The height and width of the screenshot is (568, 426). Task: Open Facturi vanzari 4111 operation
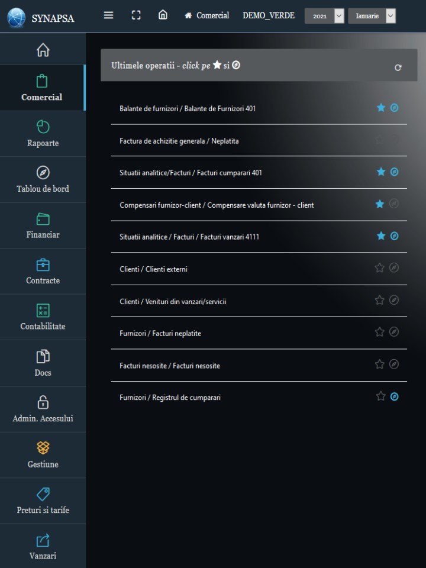click(x=189, y=237)
